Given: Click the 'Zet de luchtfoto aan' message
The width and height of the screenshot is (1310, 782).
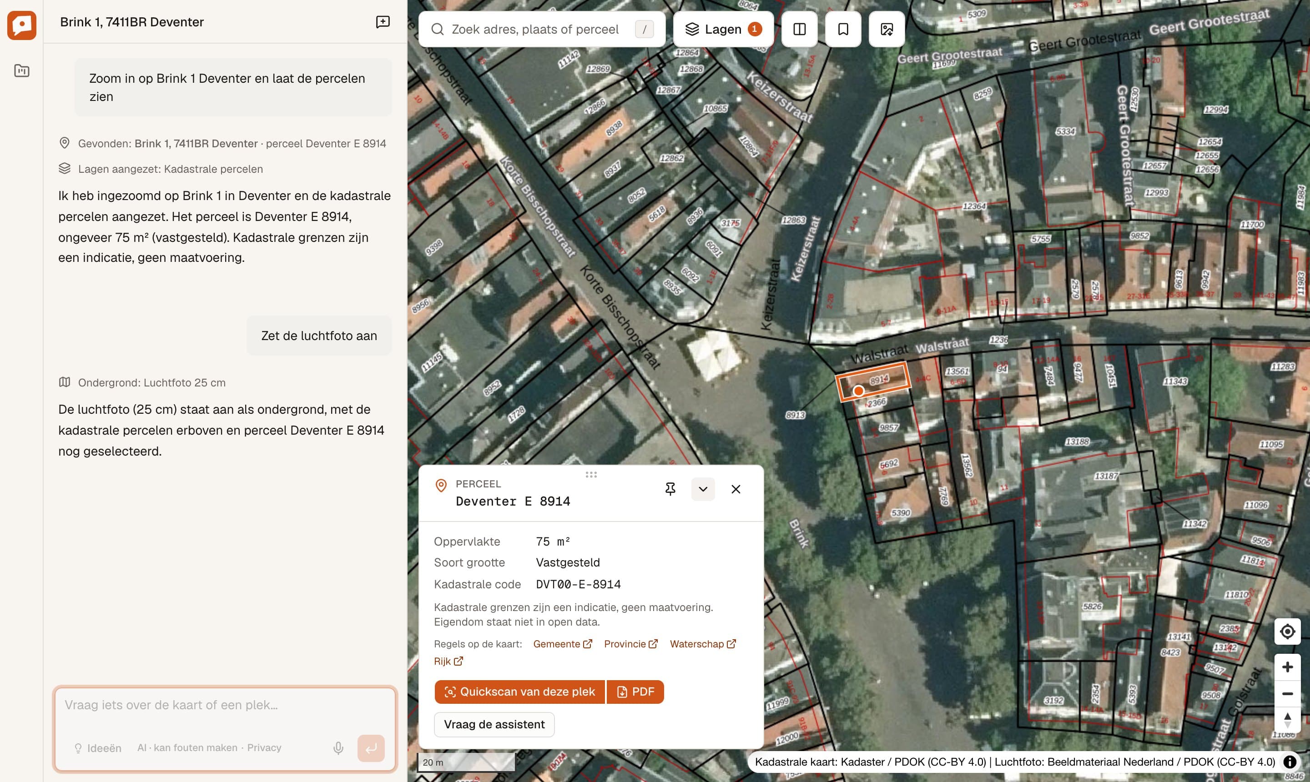Looking at the screenshot, I should (319, 336).
